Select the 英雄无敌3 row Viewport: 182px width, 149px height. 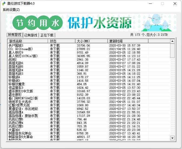coord(89,74)
